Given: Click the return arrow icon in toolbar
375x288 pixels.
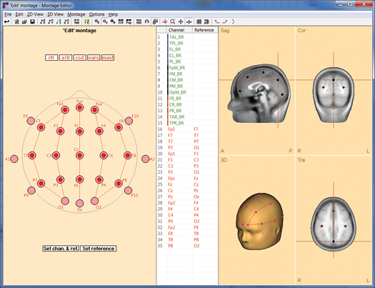Looking at the screenshot, I should pos(6,21).
